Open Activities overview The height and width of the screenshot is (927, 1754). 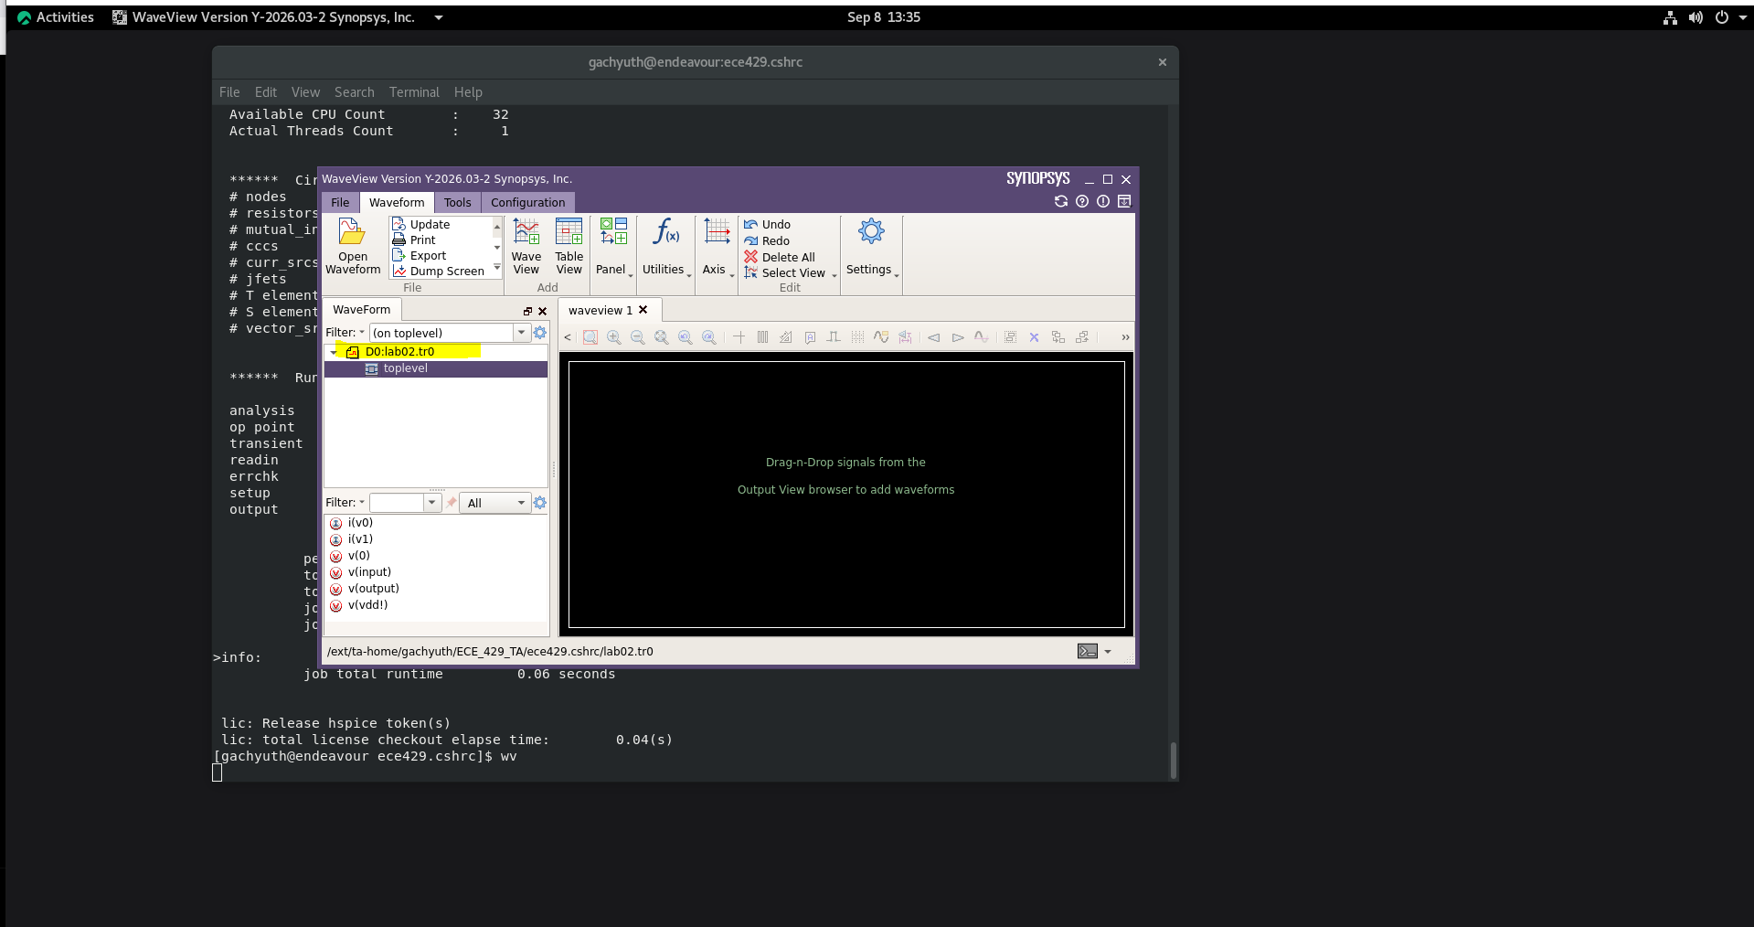tap(56, 17)
